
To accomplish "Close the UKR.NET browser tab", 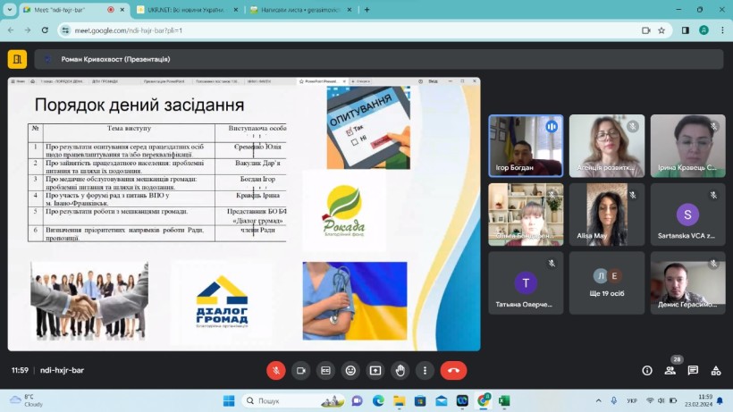I will [236, 10].
